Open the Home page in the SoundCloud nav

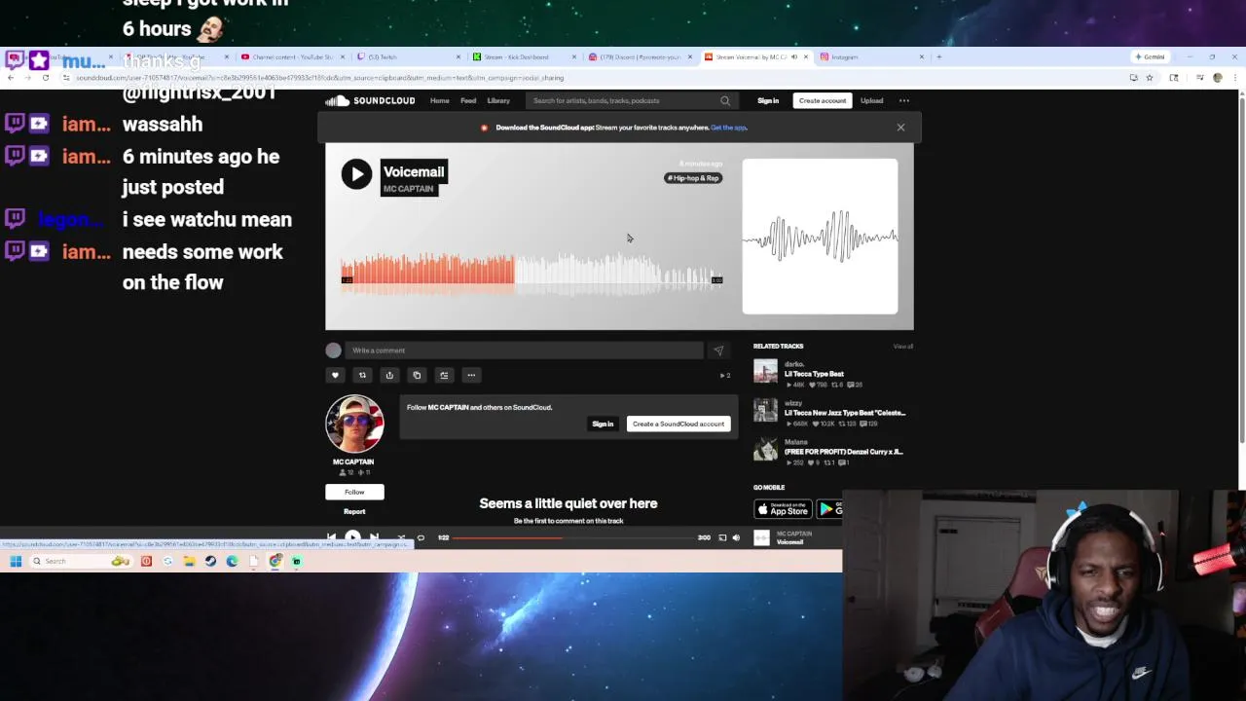click(440, 100)
